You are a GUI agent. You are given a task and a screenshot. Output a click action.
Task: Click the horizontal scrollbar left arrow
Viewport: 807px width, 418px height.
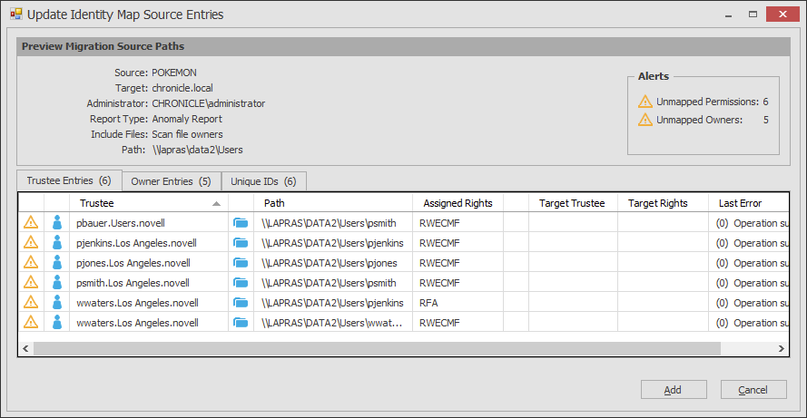(x=25, y=348)
